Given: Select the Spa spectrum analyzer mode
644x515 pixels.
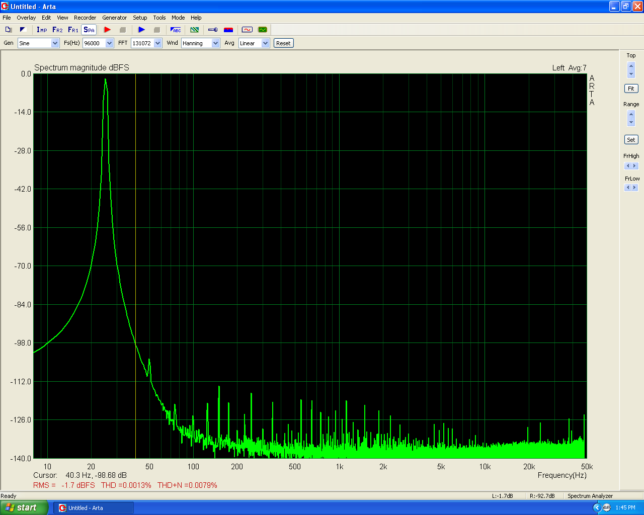Looking at the screenshot, I should click(89, 30).
